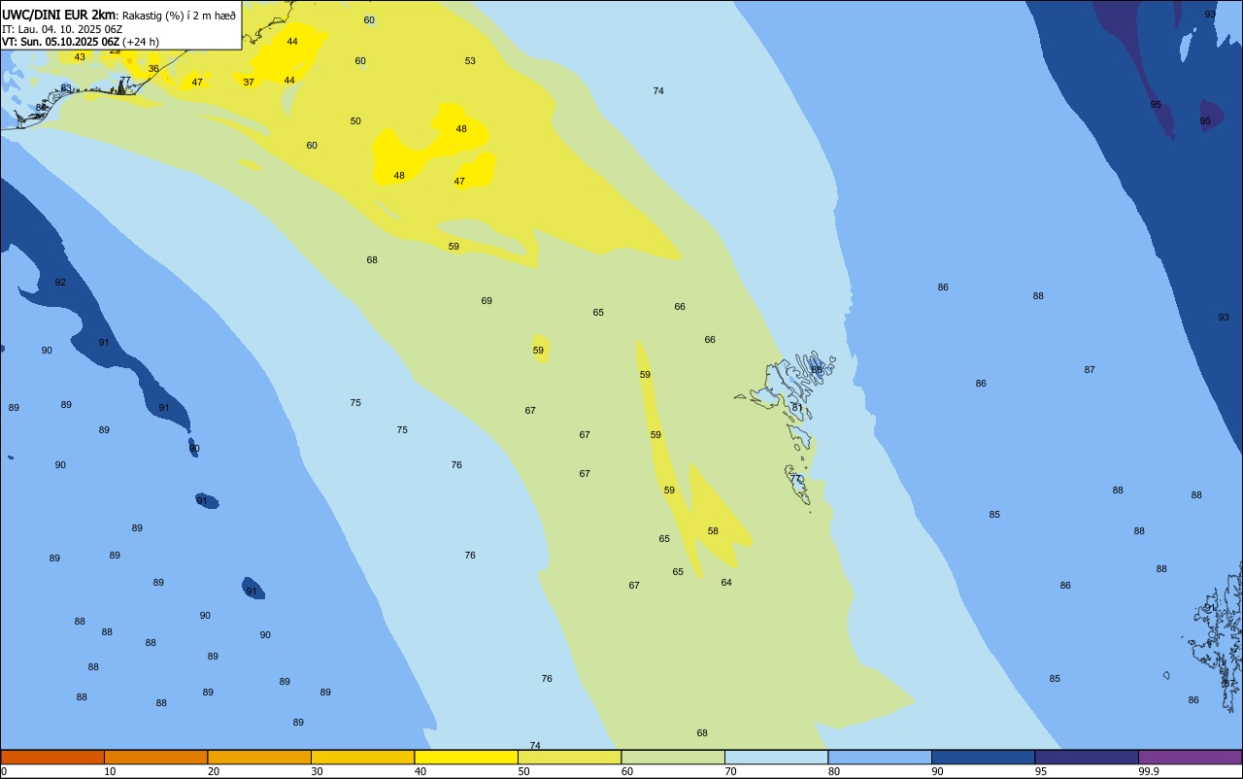Click the humidity value '58'
This screenshot has height=779, width=1243.
coord(713,531)
